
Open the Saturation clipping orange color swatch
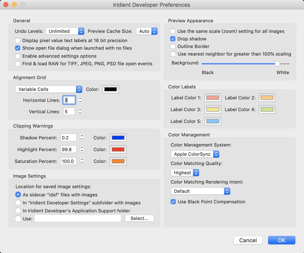[x=118, y=161]
